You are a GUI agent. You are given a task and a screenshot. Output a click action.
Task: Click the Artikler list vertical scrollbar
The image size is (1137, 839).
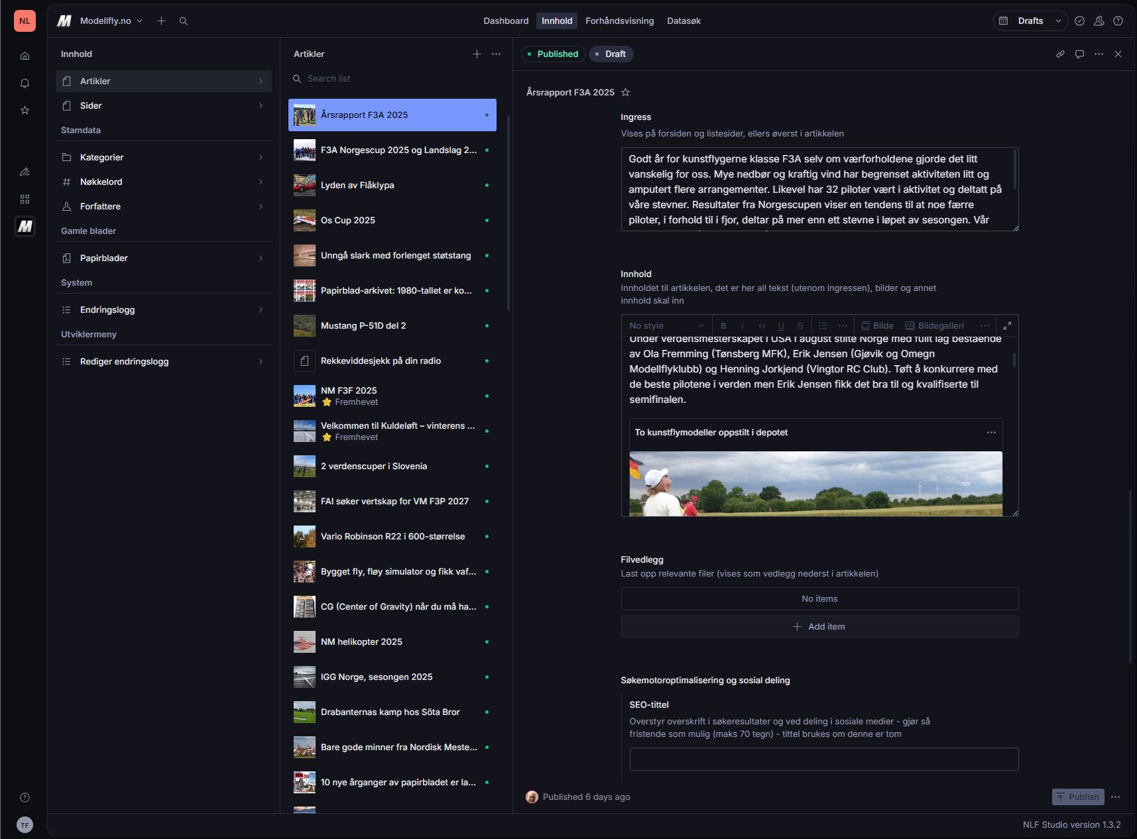pos(509,212)
